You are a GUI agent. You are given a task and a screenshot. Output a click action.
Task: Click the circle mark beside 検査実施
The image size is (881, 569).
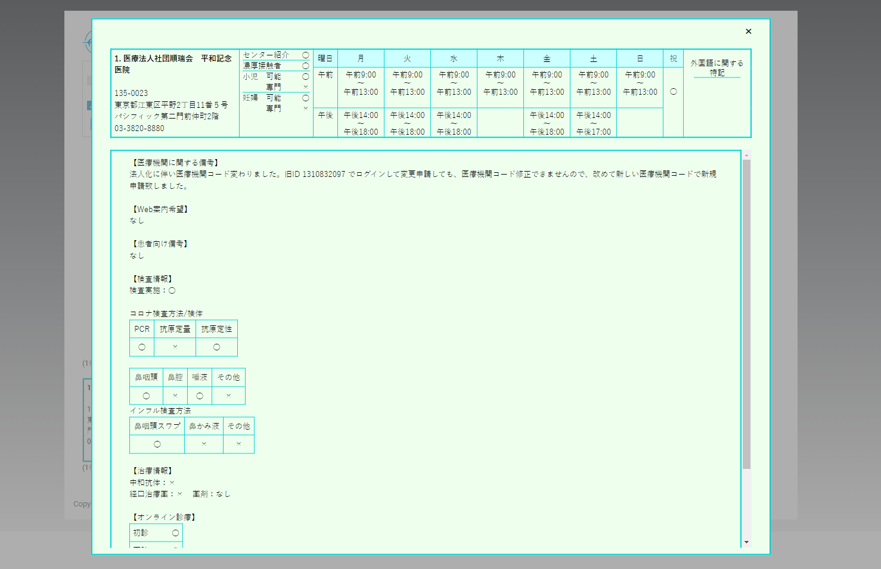click(172, 291)
